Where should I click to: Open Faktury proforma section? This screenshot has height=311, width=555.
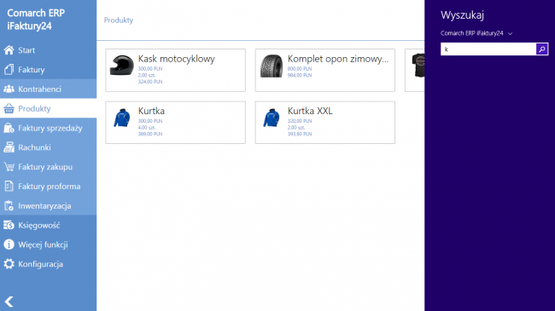pyautogui.click(x=48, y=187)
